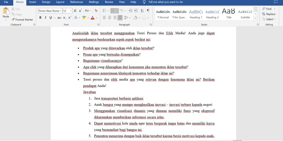Open the Change Case dropdown
Image resolution: width=283 pixels, height=141 pixels.
(x=88, y=11)
